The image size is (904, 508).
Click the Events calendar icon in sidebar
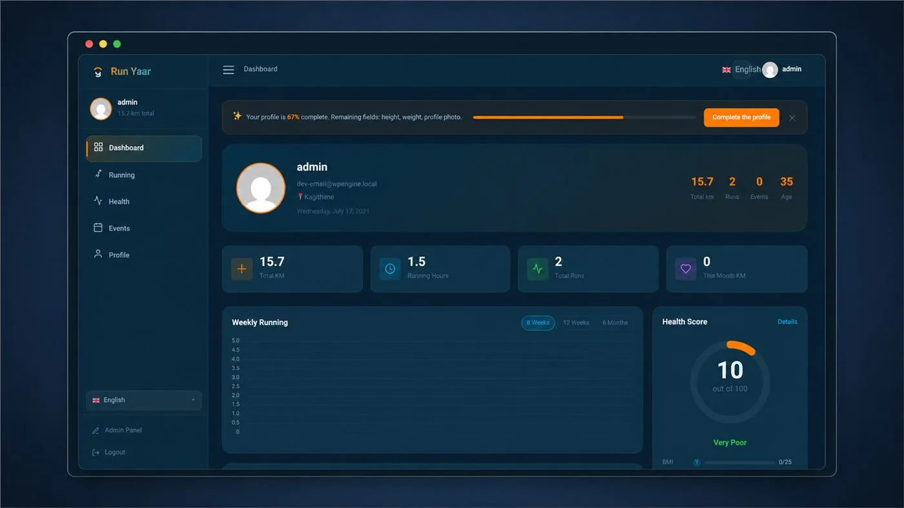pyautogui.click(x=98, y=228)
